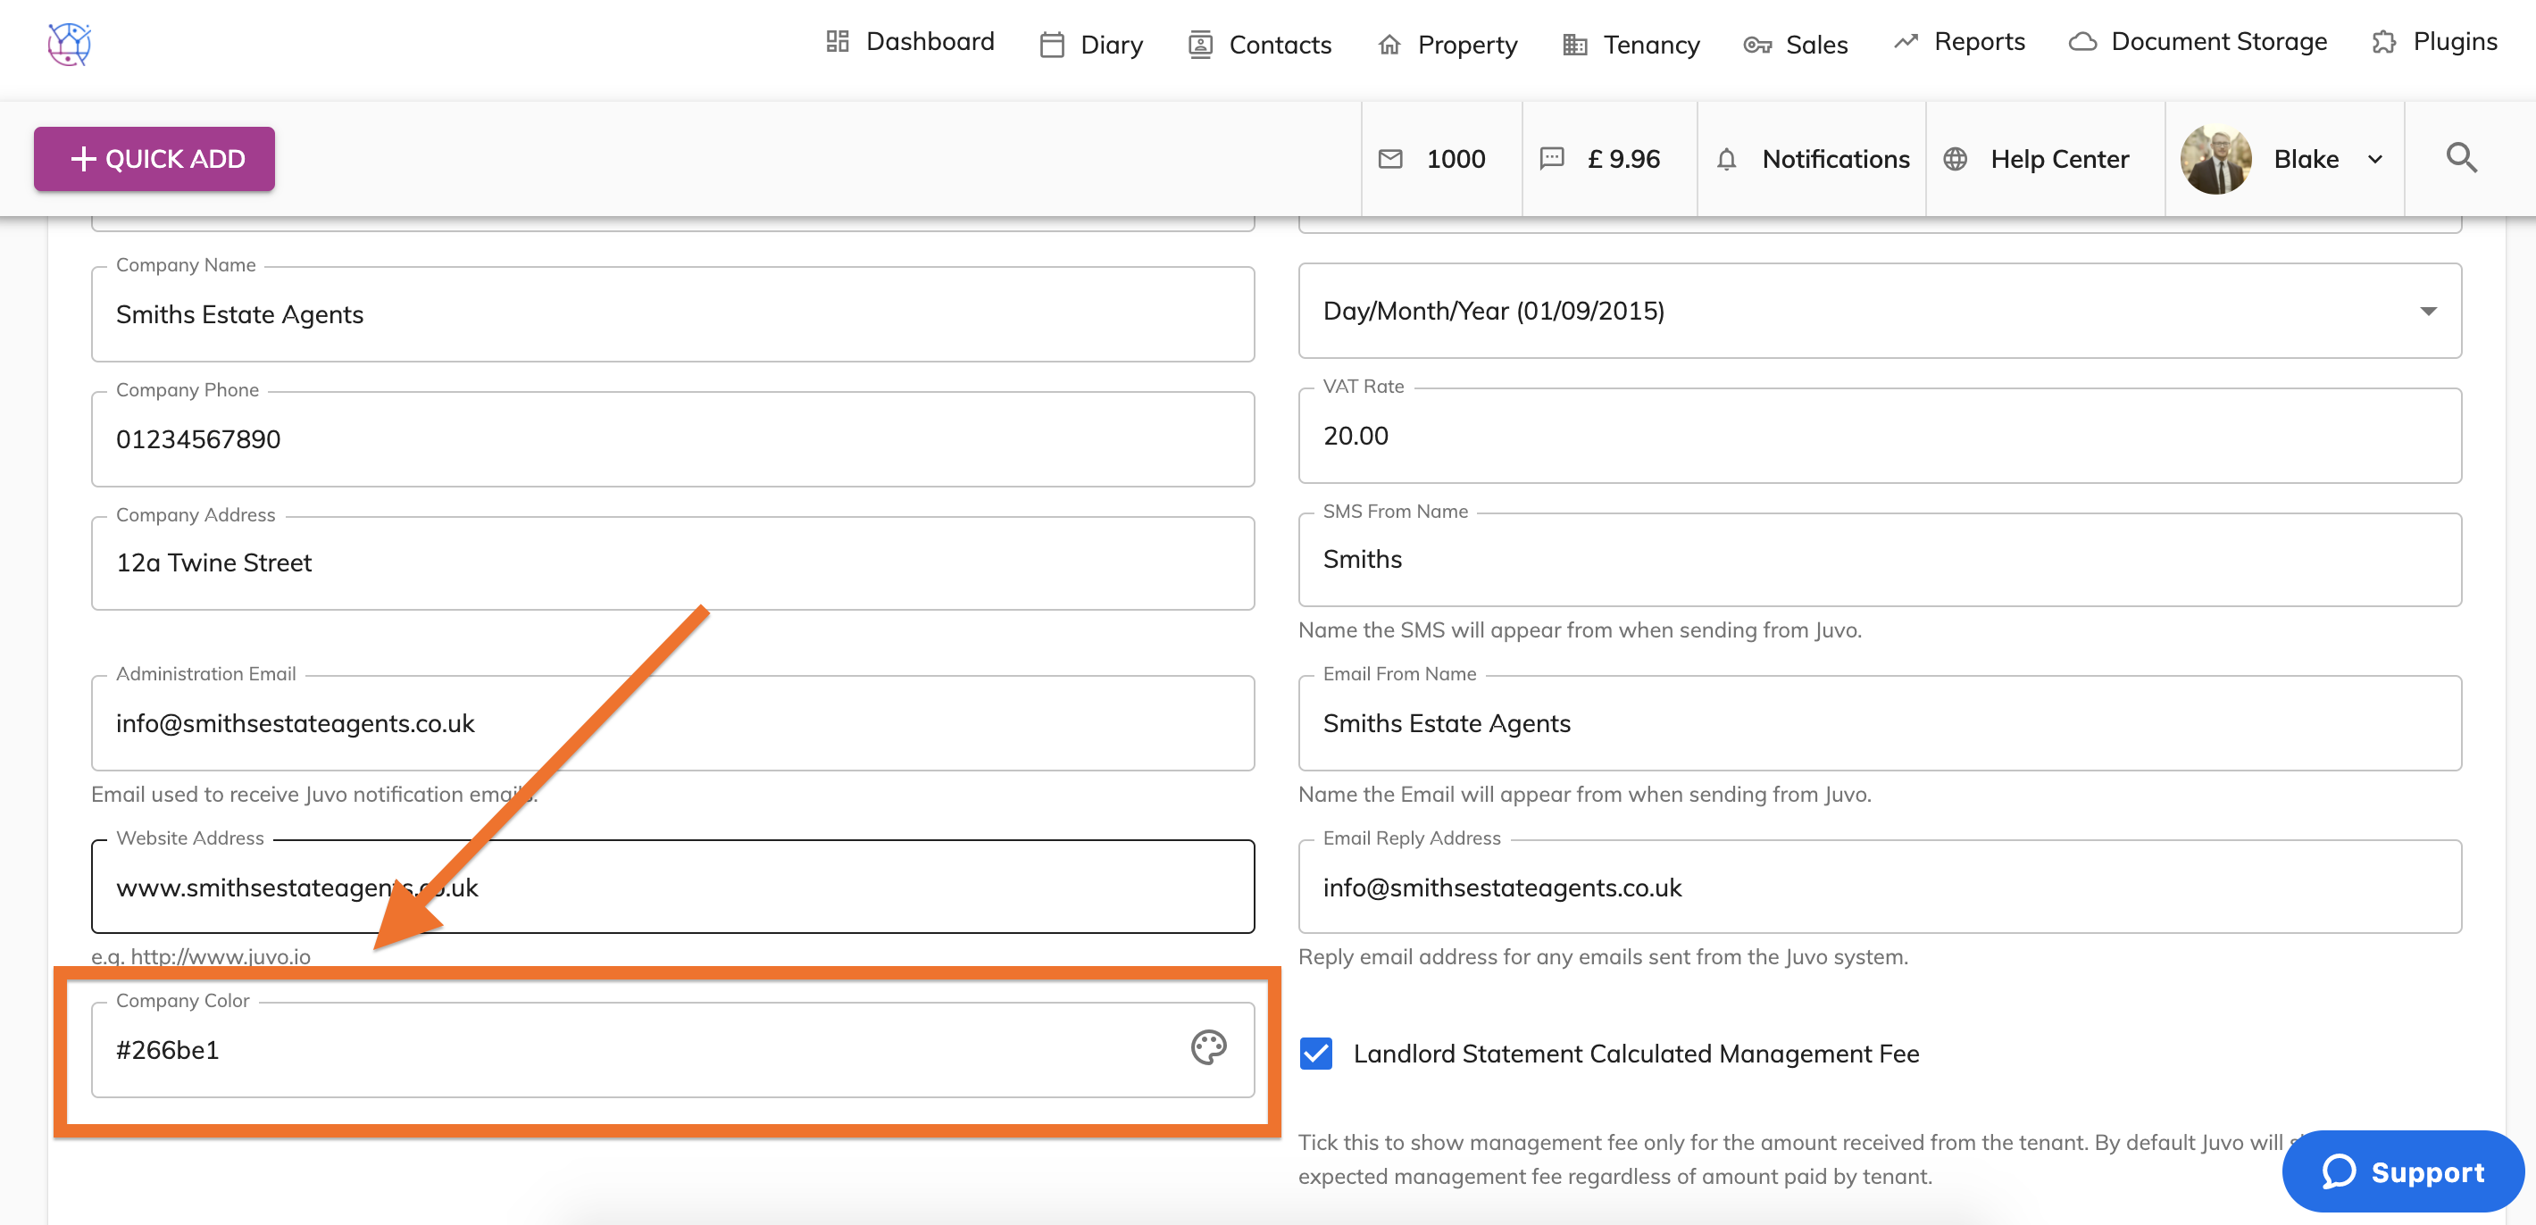Click the VAT Rate input field
The height and width of the screenshot is (1225, 2536).
pyautogui.click(x=1879, y=437)
